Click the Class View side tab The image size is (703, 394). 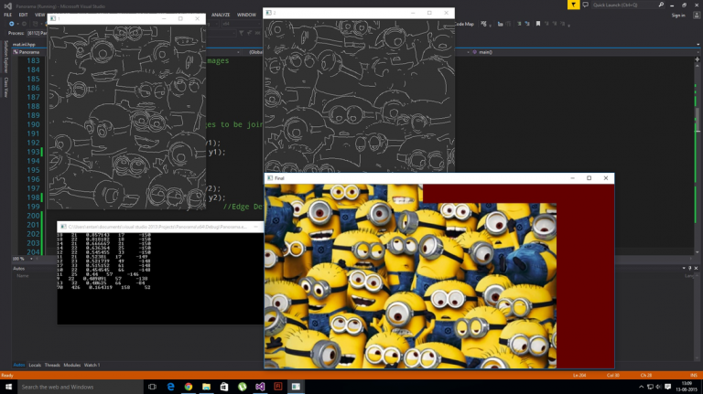5,88
